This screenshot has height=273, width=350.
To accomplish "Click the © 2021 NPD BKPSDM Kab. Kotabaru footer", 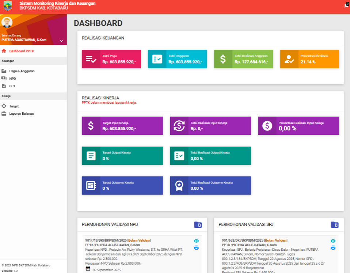I will [26, 265].
